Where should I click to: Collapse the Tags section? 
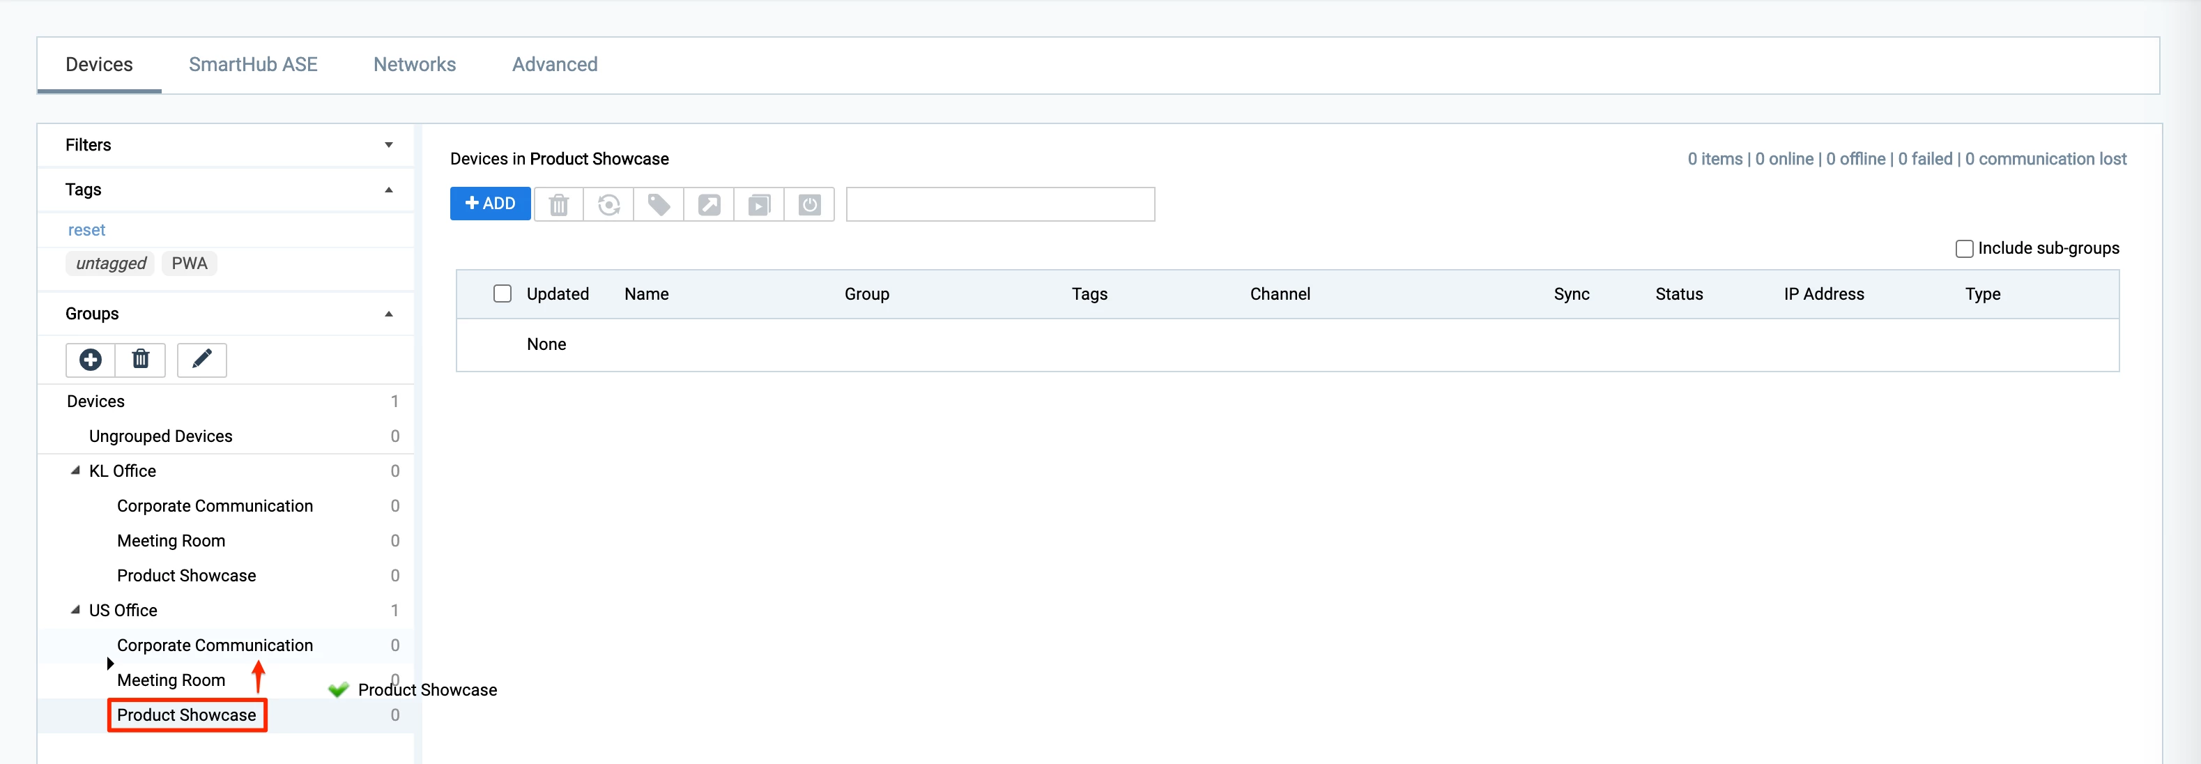coord(389,190)
